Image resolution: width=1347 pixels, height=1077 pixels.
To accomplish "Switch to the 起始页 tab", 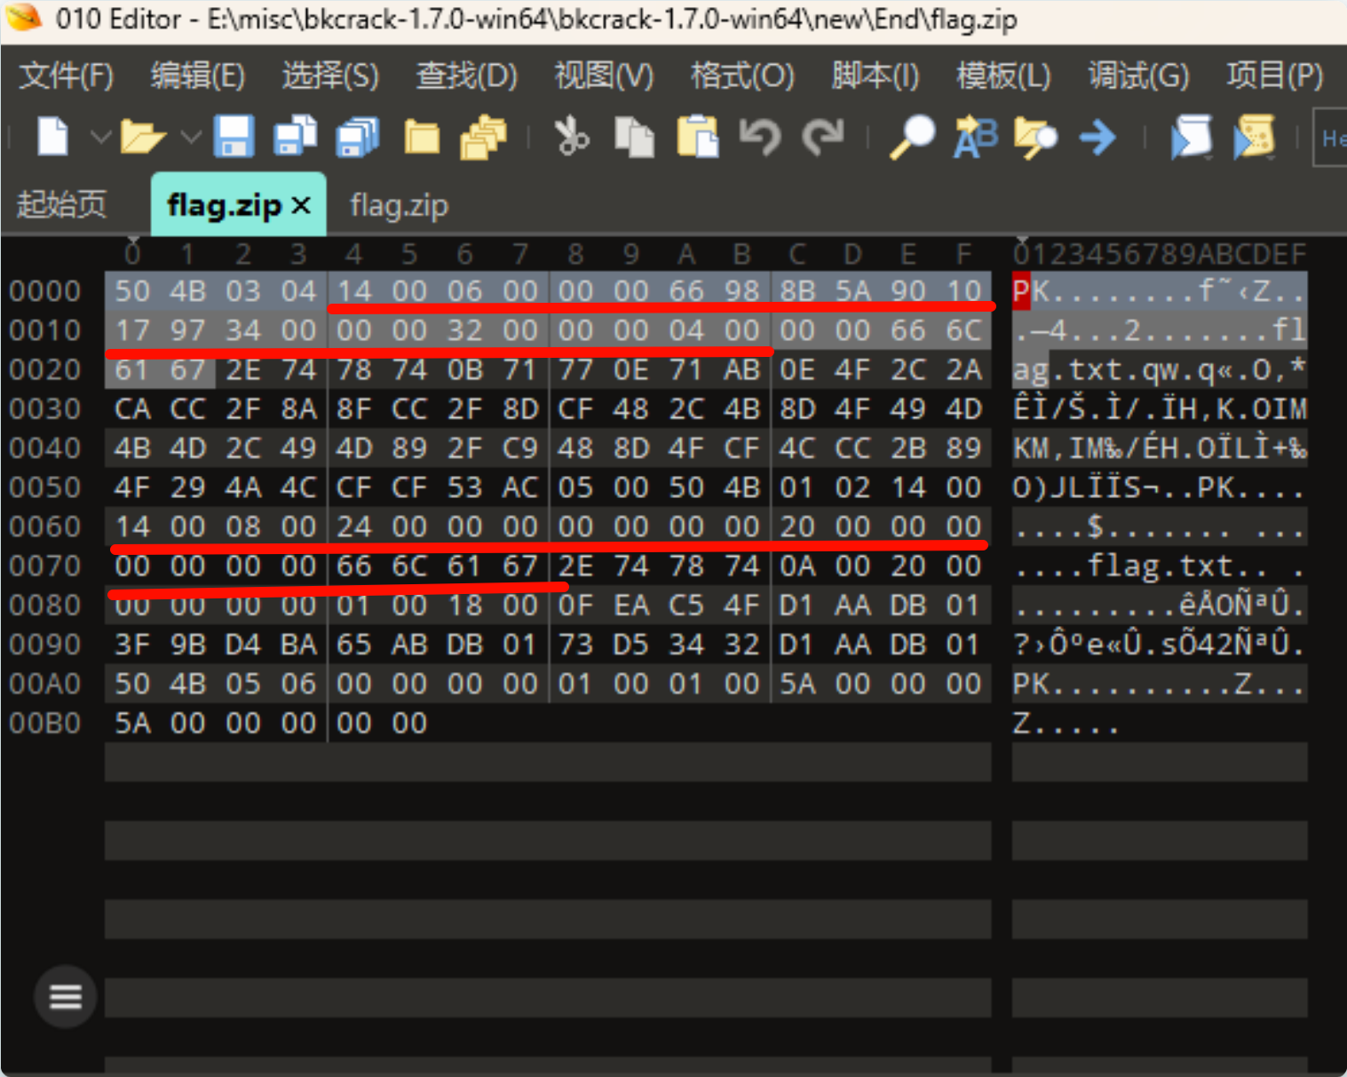I will 61,204.
